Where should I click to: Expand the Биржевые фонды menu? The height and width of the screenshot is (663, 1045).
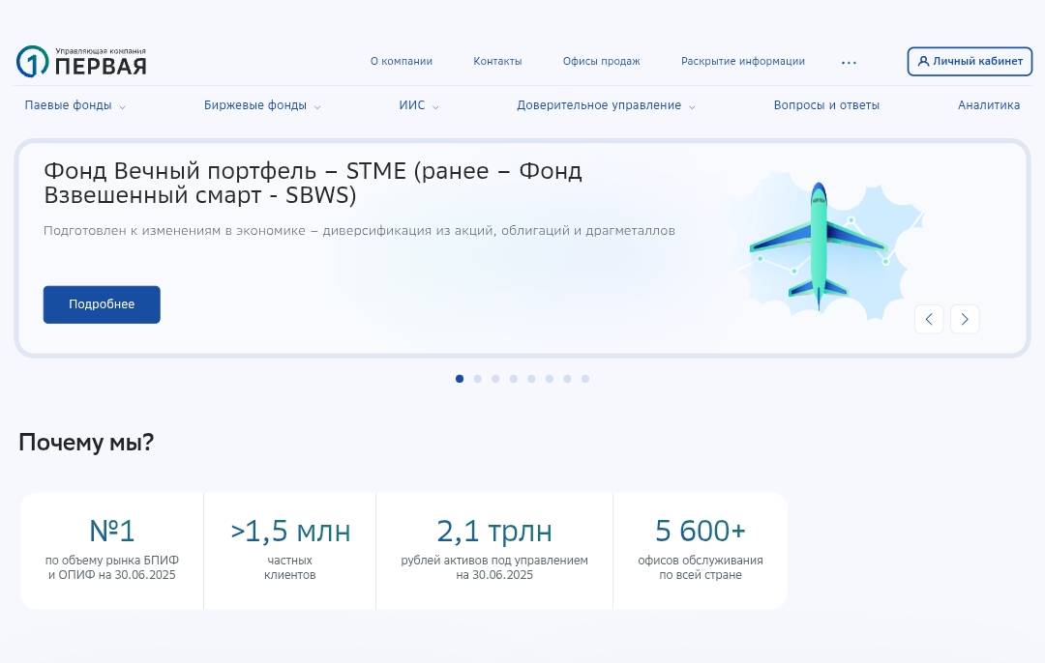point(261,106)
